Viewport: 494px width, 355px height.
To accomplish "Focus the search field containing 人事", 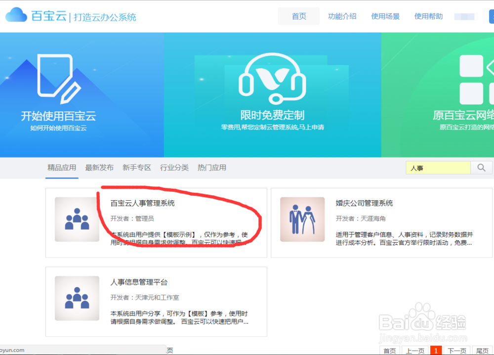I will (438, 168).
